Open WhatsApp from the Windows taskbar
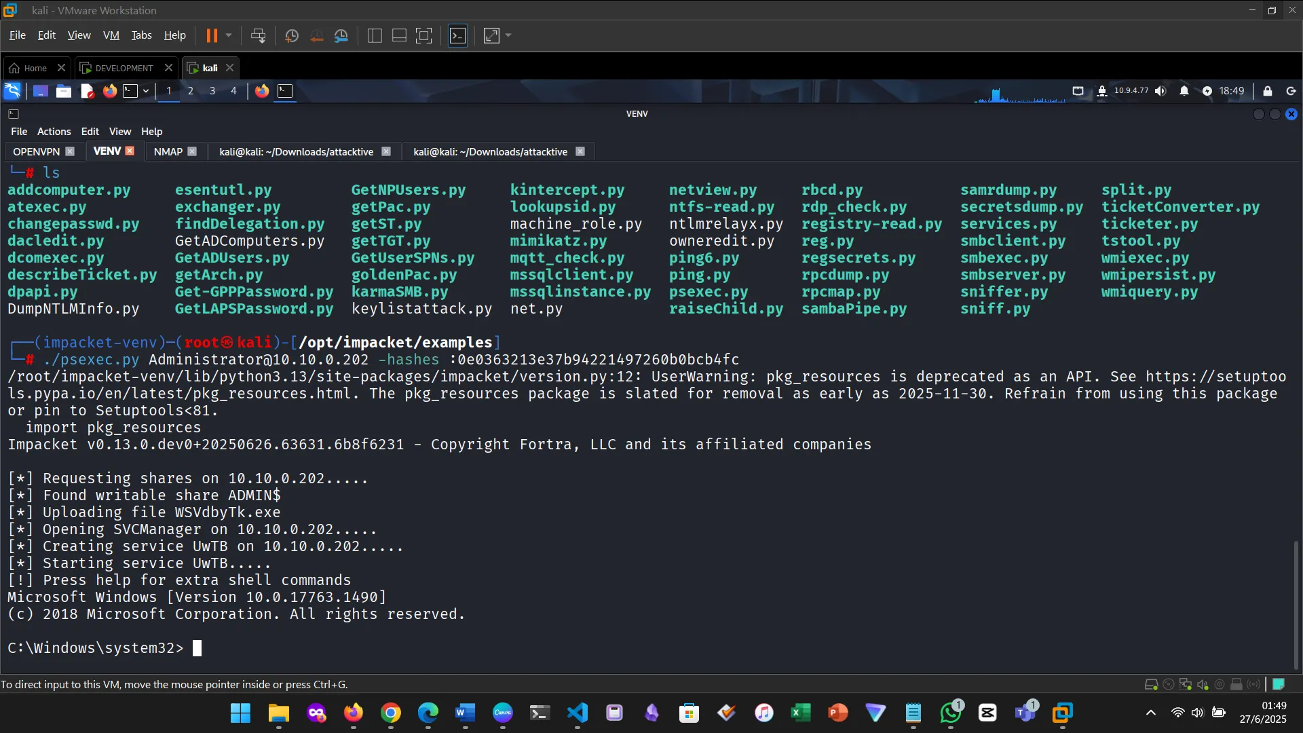 pos(950,713)
